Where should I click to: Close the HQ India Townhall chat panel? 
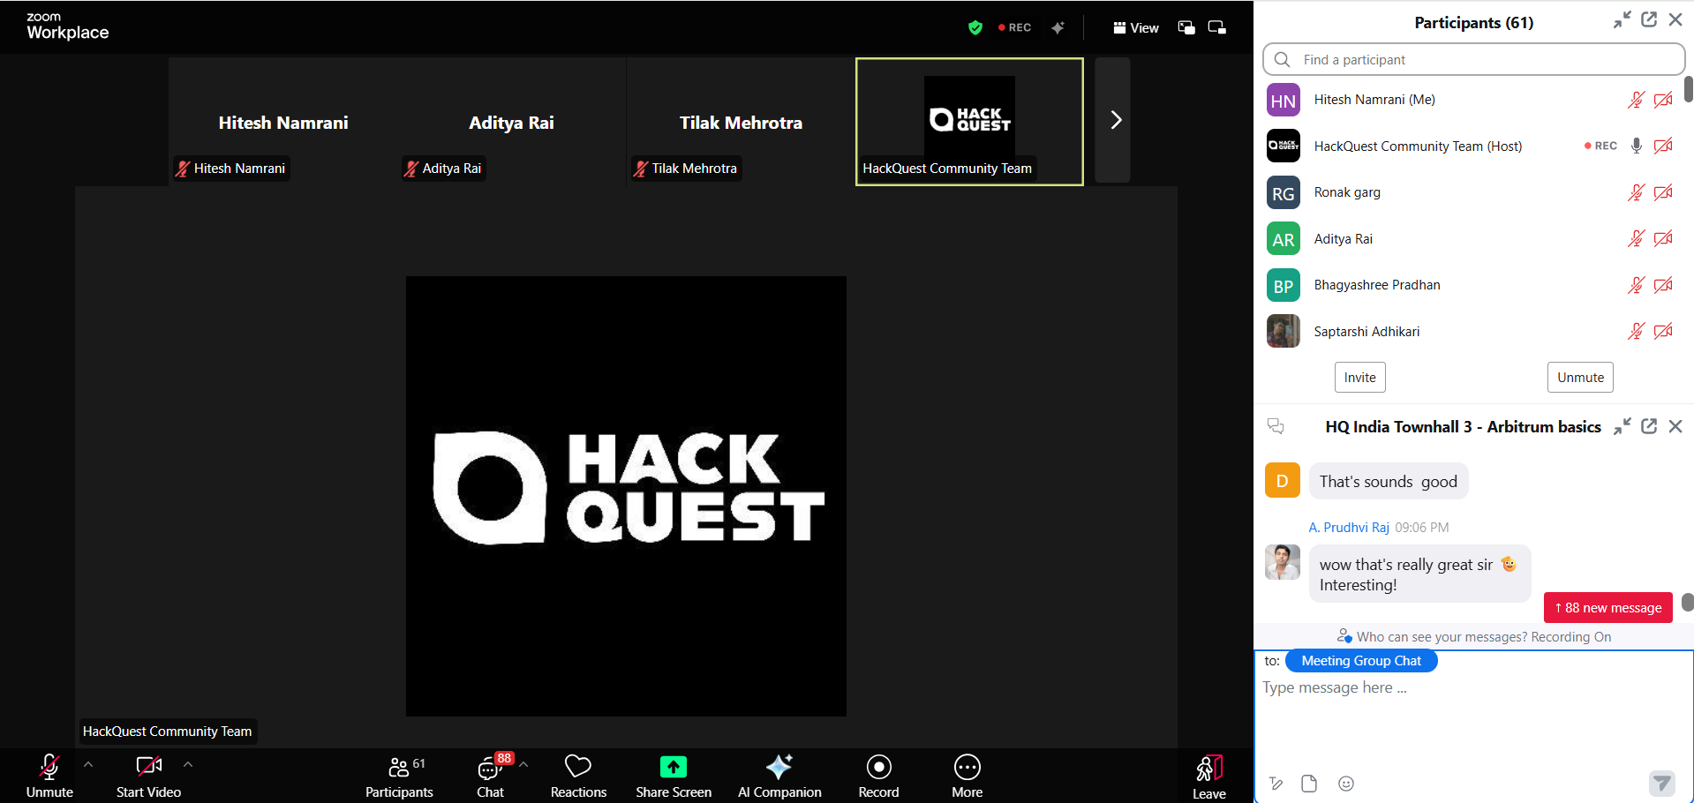(x=1675, y=426)
